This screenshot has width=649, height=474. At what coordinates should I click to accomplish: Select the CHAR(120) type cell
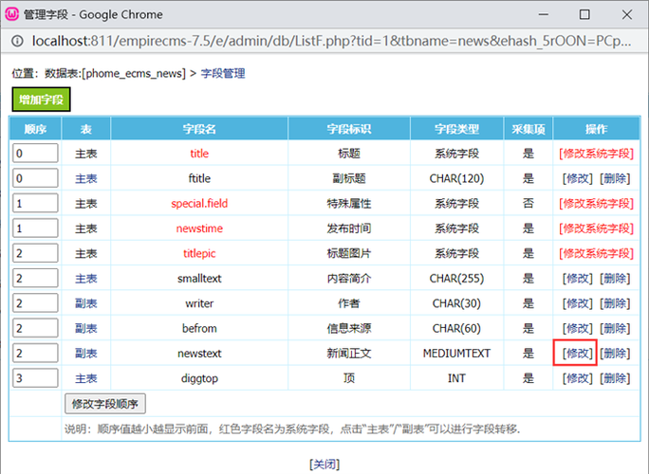point(456,178)
